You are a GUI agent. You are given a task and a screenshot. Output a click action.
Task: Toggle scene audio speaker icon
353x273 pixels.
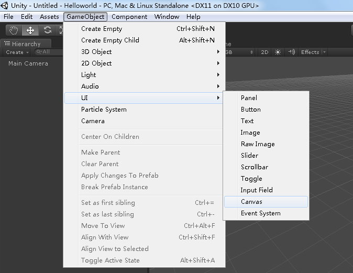click(291, 52)
